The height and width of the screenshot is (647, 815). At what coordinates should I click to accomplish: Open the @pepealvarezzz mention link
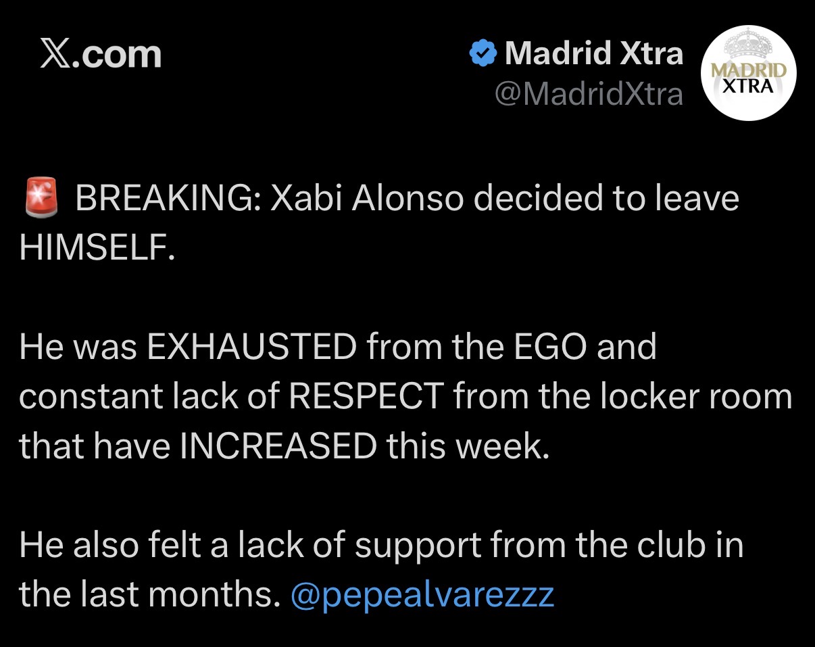click(422, 594)
